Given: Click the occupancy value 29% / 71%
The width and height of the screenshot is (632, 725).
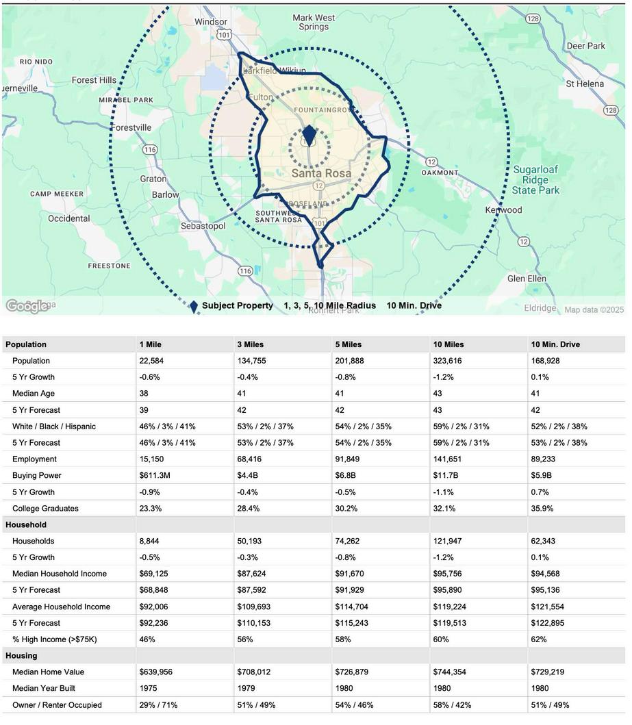Looking at the screenshot, I should (x=158, y=705).
